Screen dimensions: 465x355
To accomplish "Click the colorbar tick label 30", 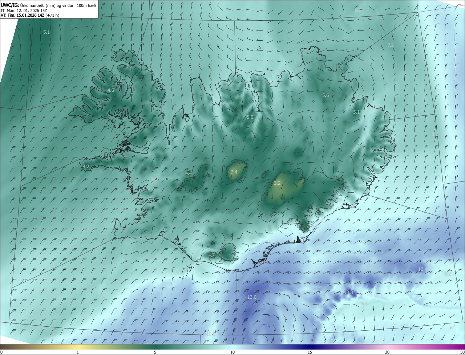I will (387, 352).
